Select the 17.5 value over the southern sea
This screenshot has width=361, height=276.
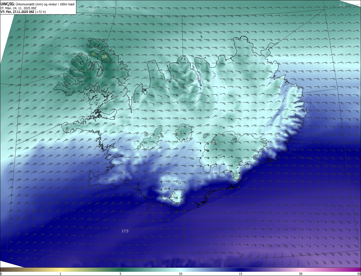click(125, 231)
